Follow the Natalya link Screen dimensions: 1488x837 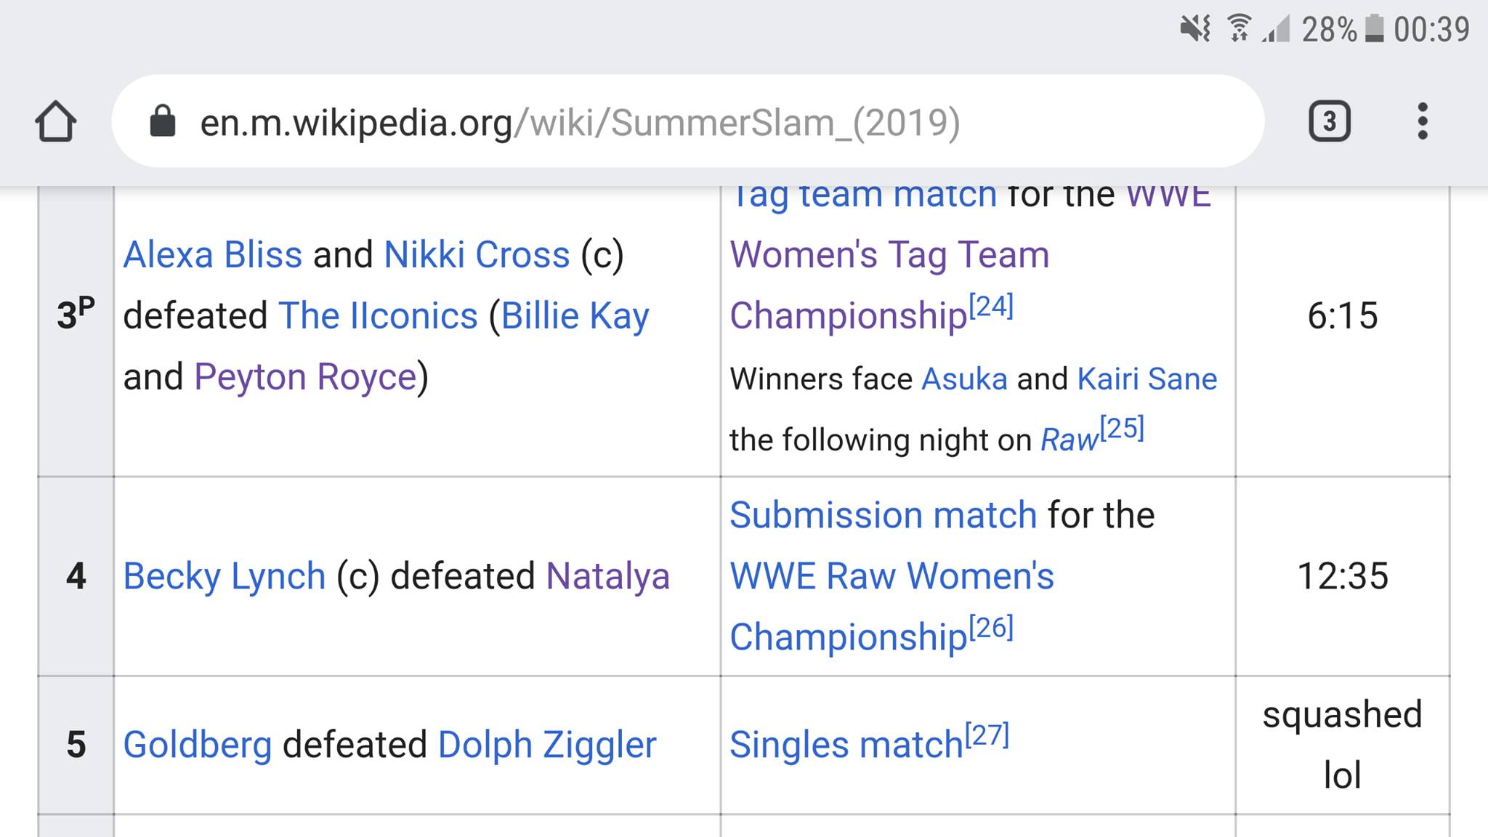point(607,576)
